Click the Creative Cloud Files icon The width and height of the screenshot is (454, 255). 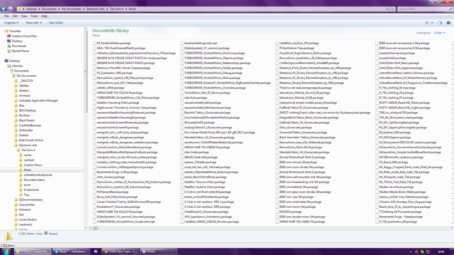9,36
